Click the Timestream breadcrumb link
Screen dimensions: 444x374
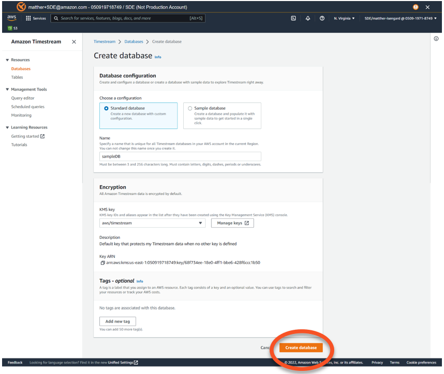pos(105,42)
